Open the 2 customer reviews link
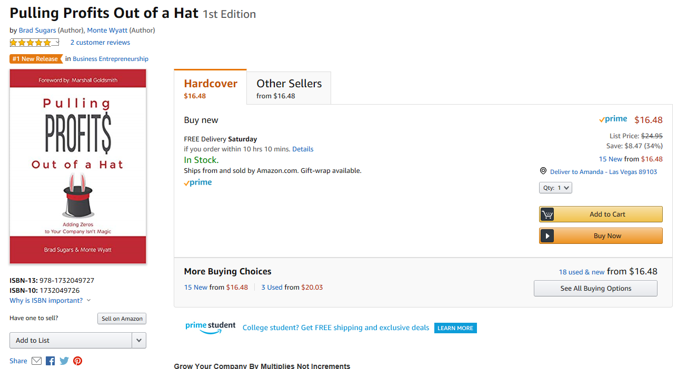Screen dimensions: 677x369 click(100, 43)
